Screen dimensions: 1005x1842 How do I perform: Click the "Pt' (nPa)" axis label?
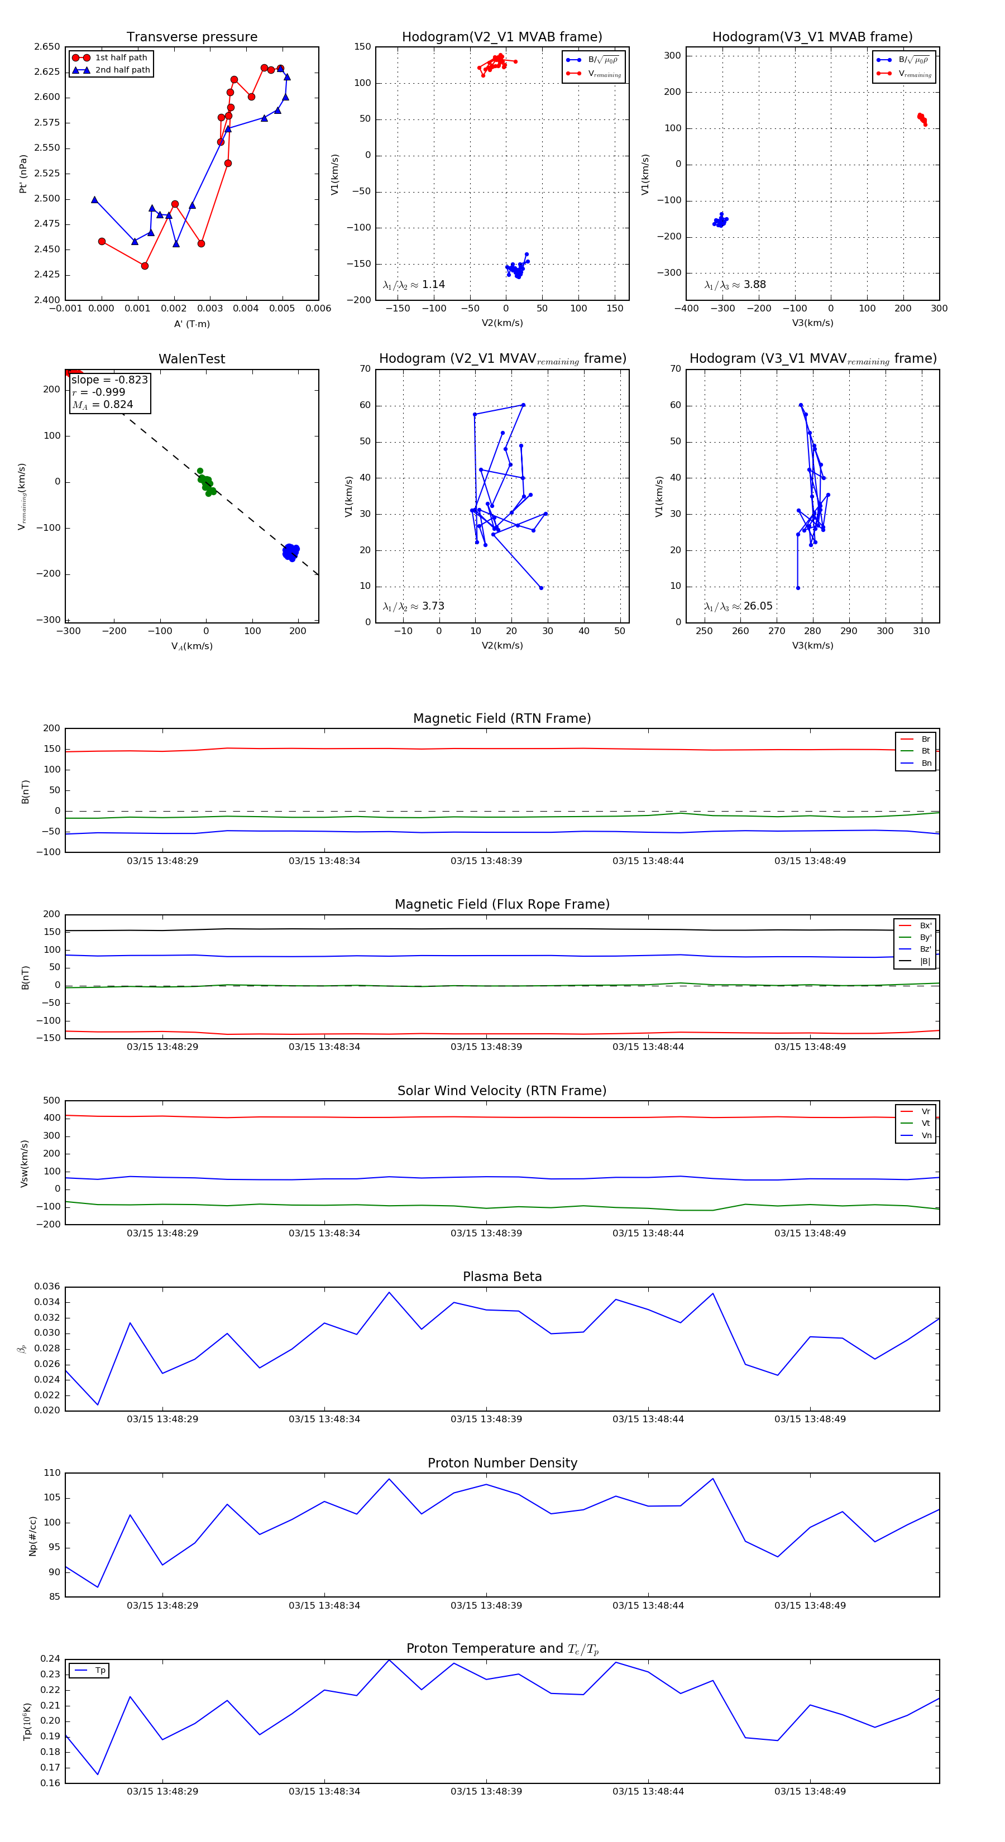pos(23,174)
